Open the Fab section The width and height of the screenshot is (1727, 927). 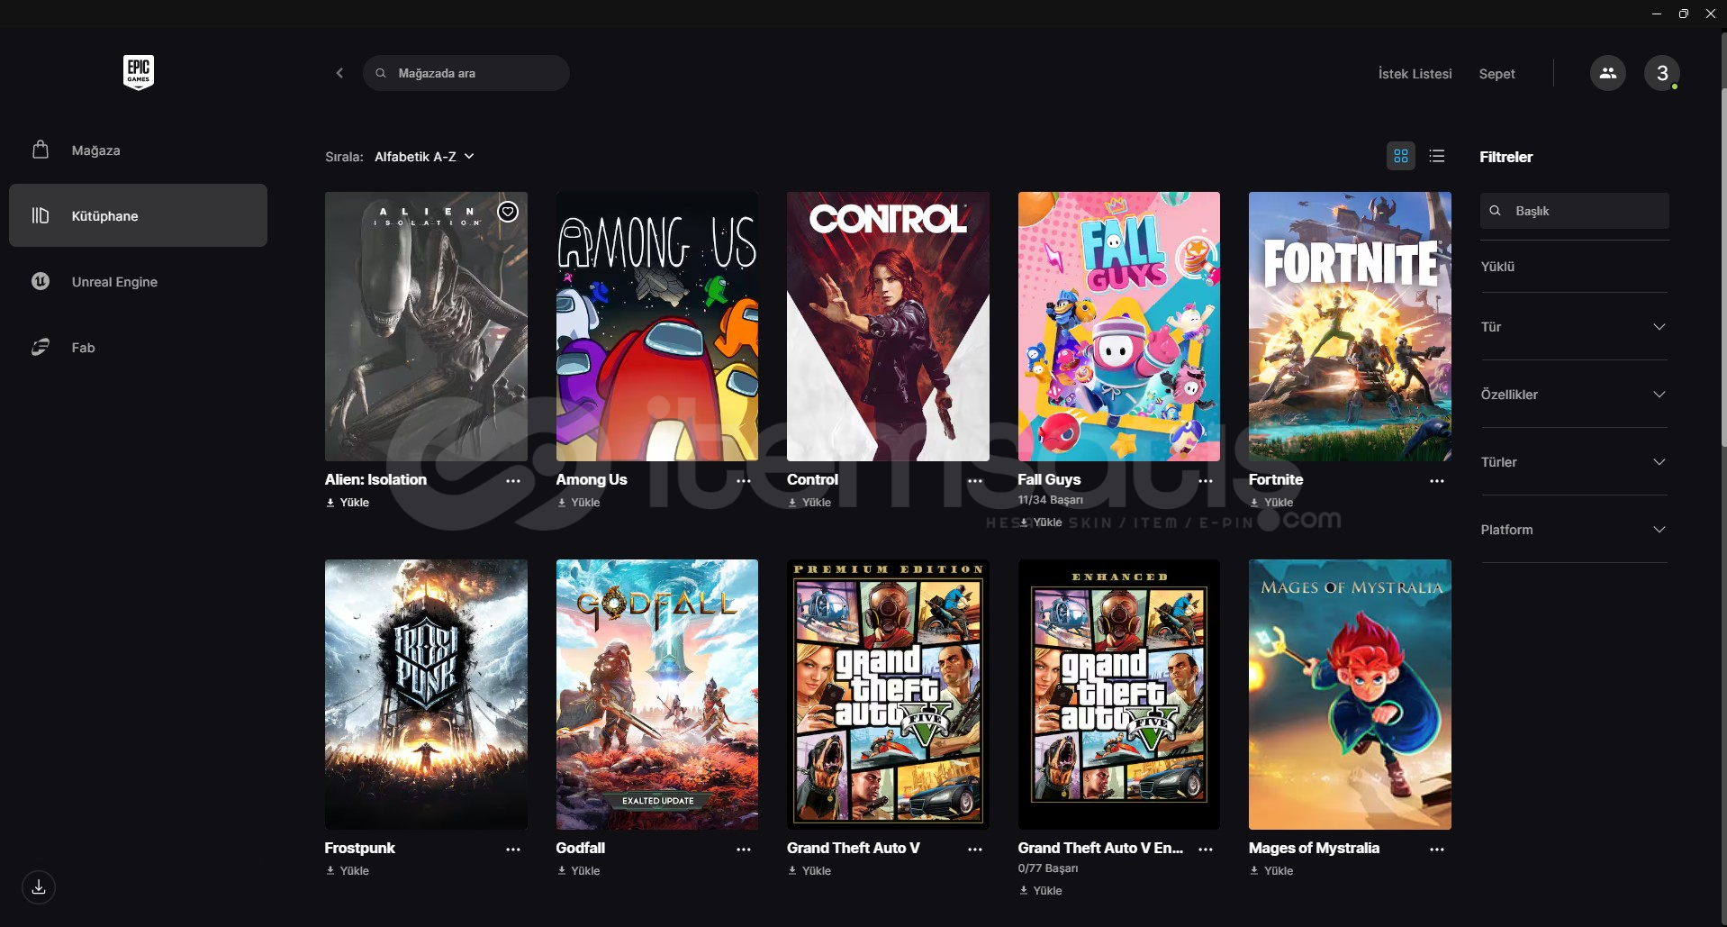click(138, 348)
